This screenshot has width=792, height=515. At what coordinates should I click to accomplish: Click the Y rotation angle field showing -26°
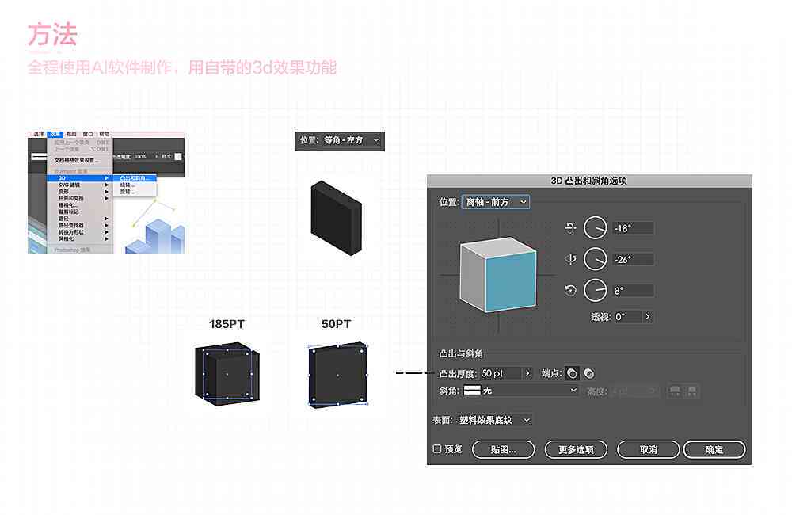[633, 259]
